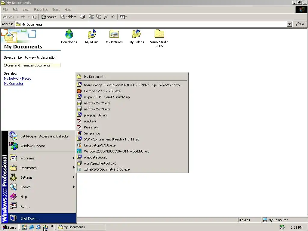This screenshot has width=308, height=231.
Task: Open wlupdate16.cab
Action: 132,157
